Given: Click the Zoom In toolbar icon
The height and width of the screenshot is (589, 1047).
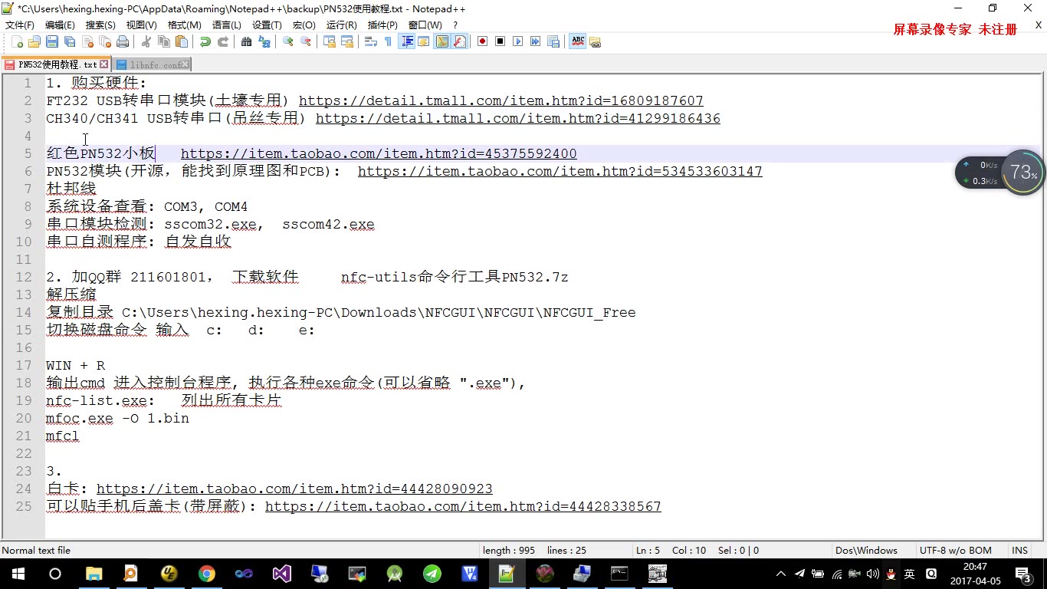Looking at the screenshot, I should tap(287, 41).
